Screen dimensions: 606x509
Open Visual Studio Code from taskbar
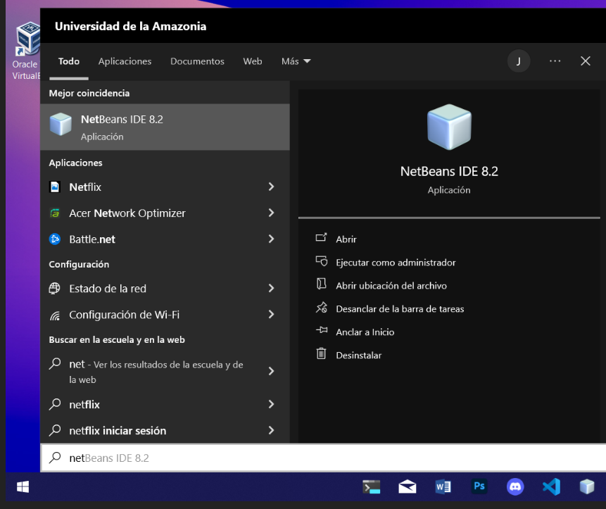552,487
